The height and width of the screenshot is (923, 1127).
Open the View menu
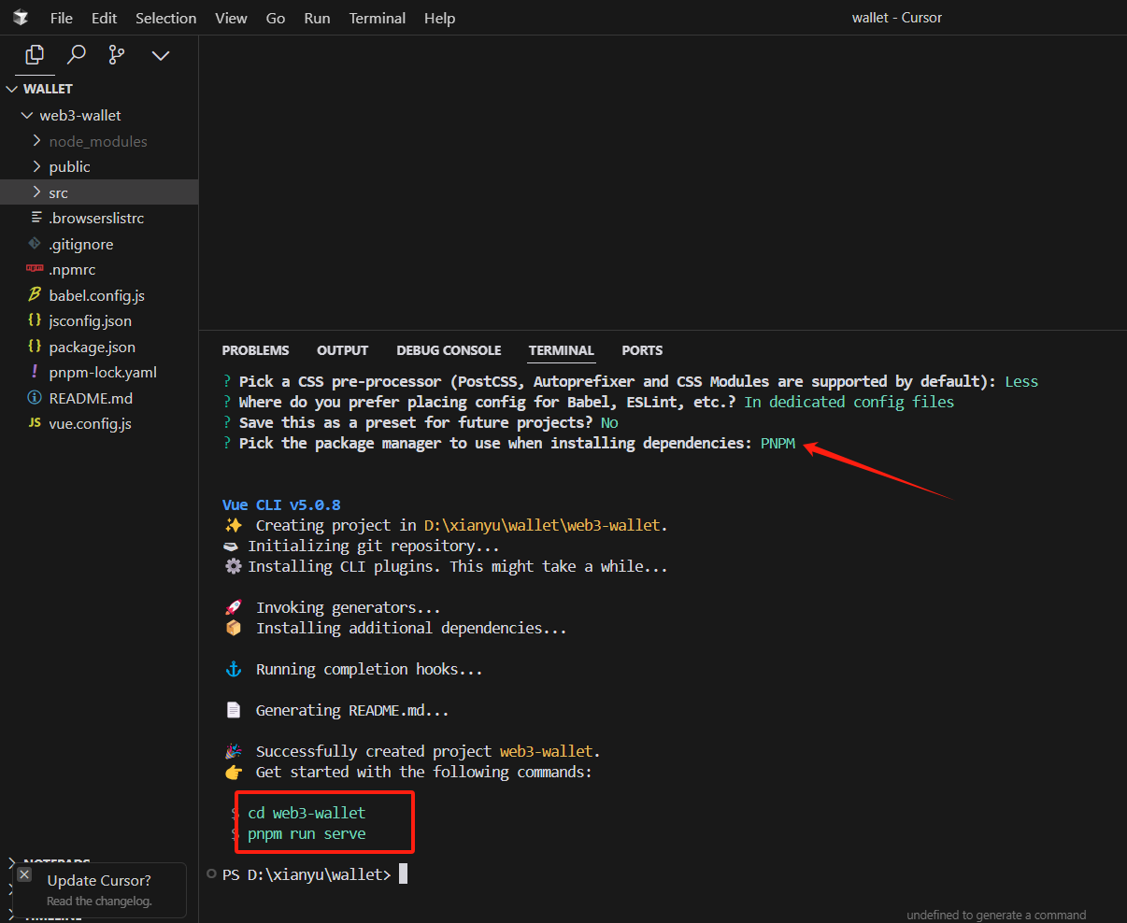pos(232,18)
